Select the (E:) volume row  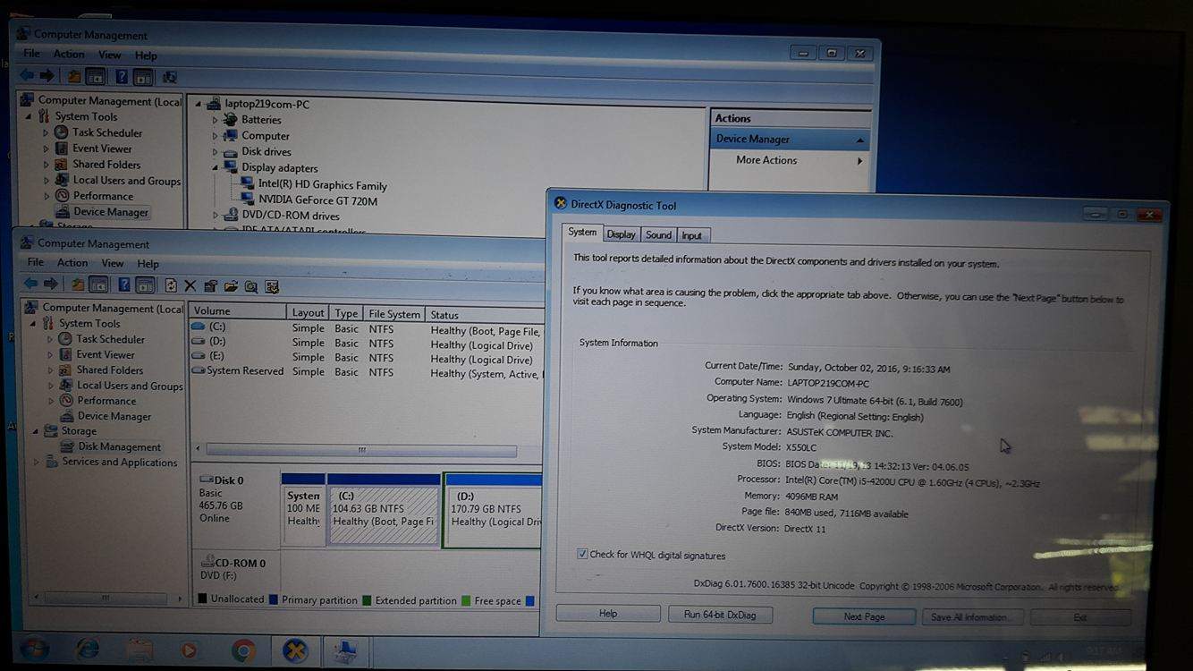pyautogui.click(x=367, y=358)
